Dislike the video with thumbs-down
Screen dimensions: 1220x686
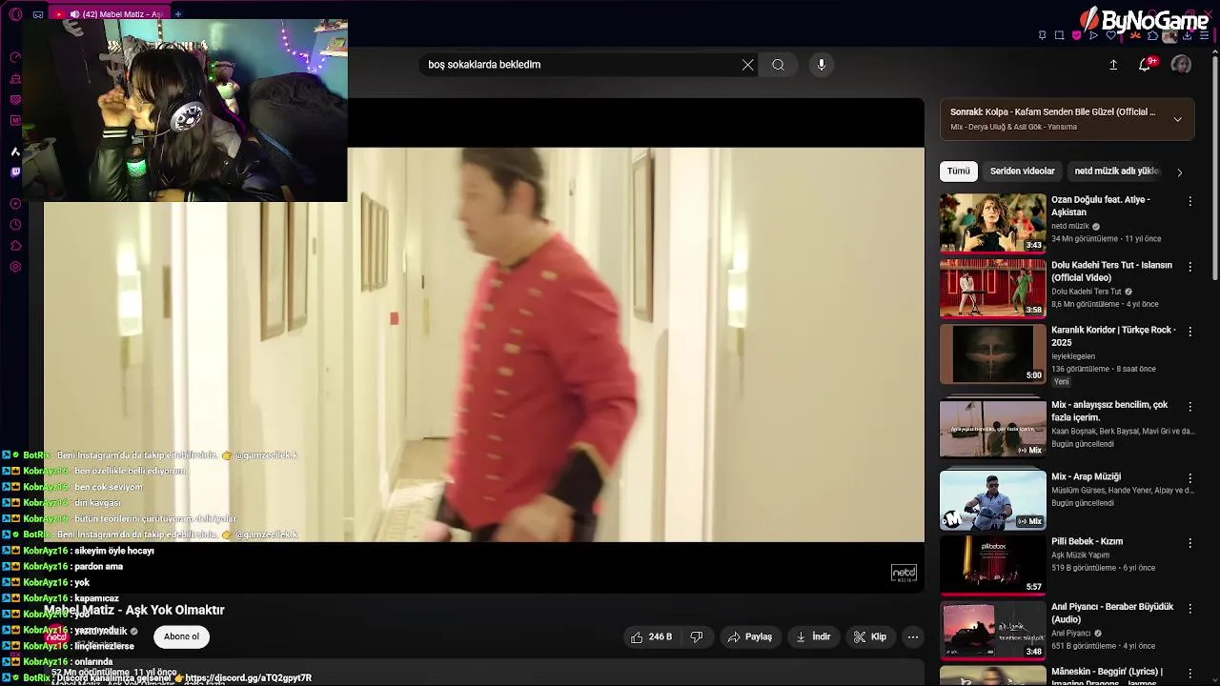tap(697, 636)
